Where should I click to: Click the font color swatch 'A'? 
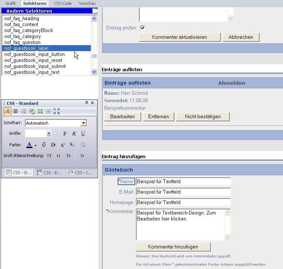pos(29,145)
